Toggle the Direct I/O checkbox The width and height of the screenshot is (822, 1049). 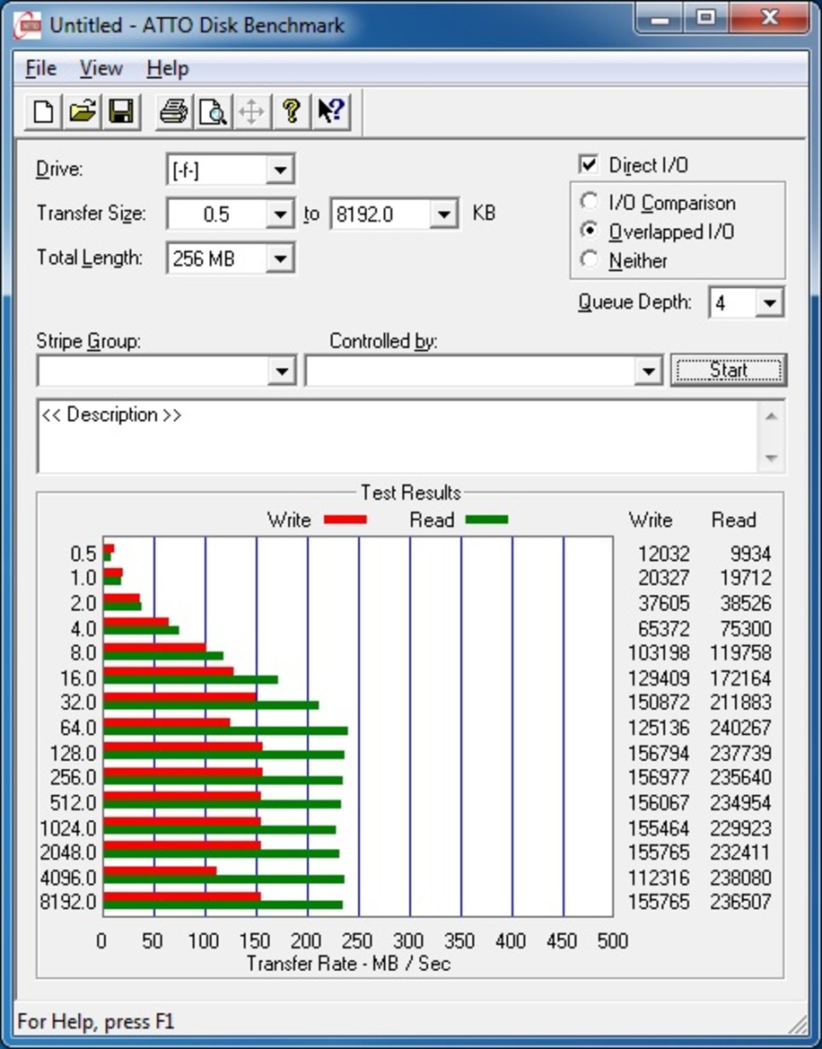tap(588, 164)
